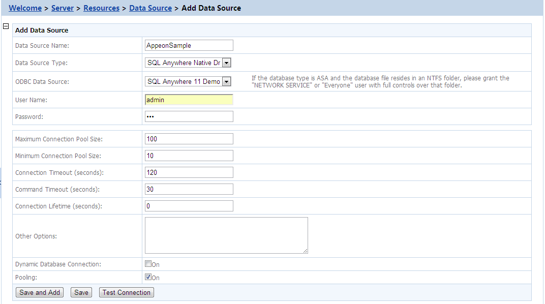
Task: Return to the Data Source breadcrumb page
Action: [150, 8]
